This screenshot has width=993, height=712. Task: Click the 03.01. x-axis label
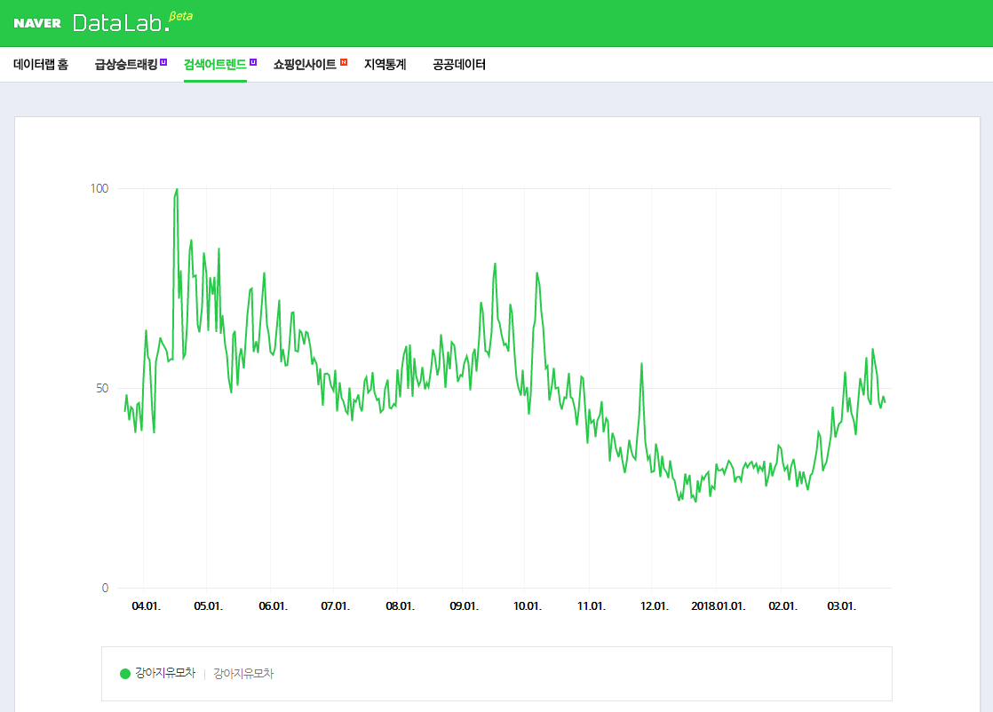pyautogui.click(x=841, y=606)
